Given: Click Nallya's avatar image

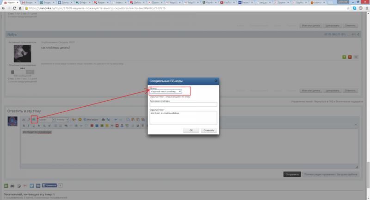Looking at the screenshot, I should (x=22, y=54).
